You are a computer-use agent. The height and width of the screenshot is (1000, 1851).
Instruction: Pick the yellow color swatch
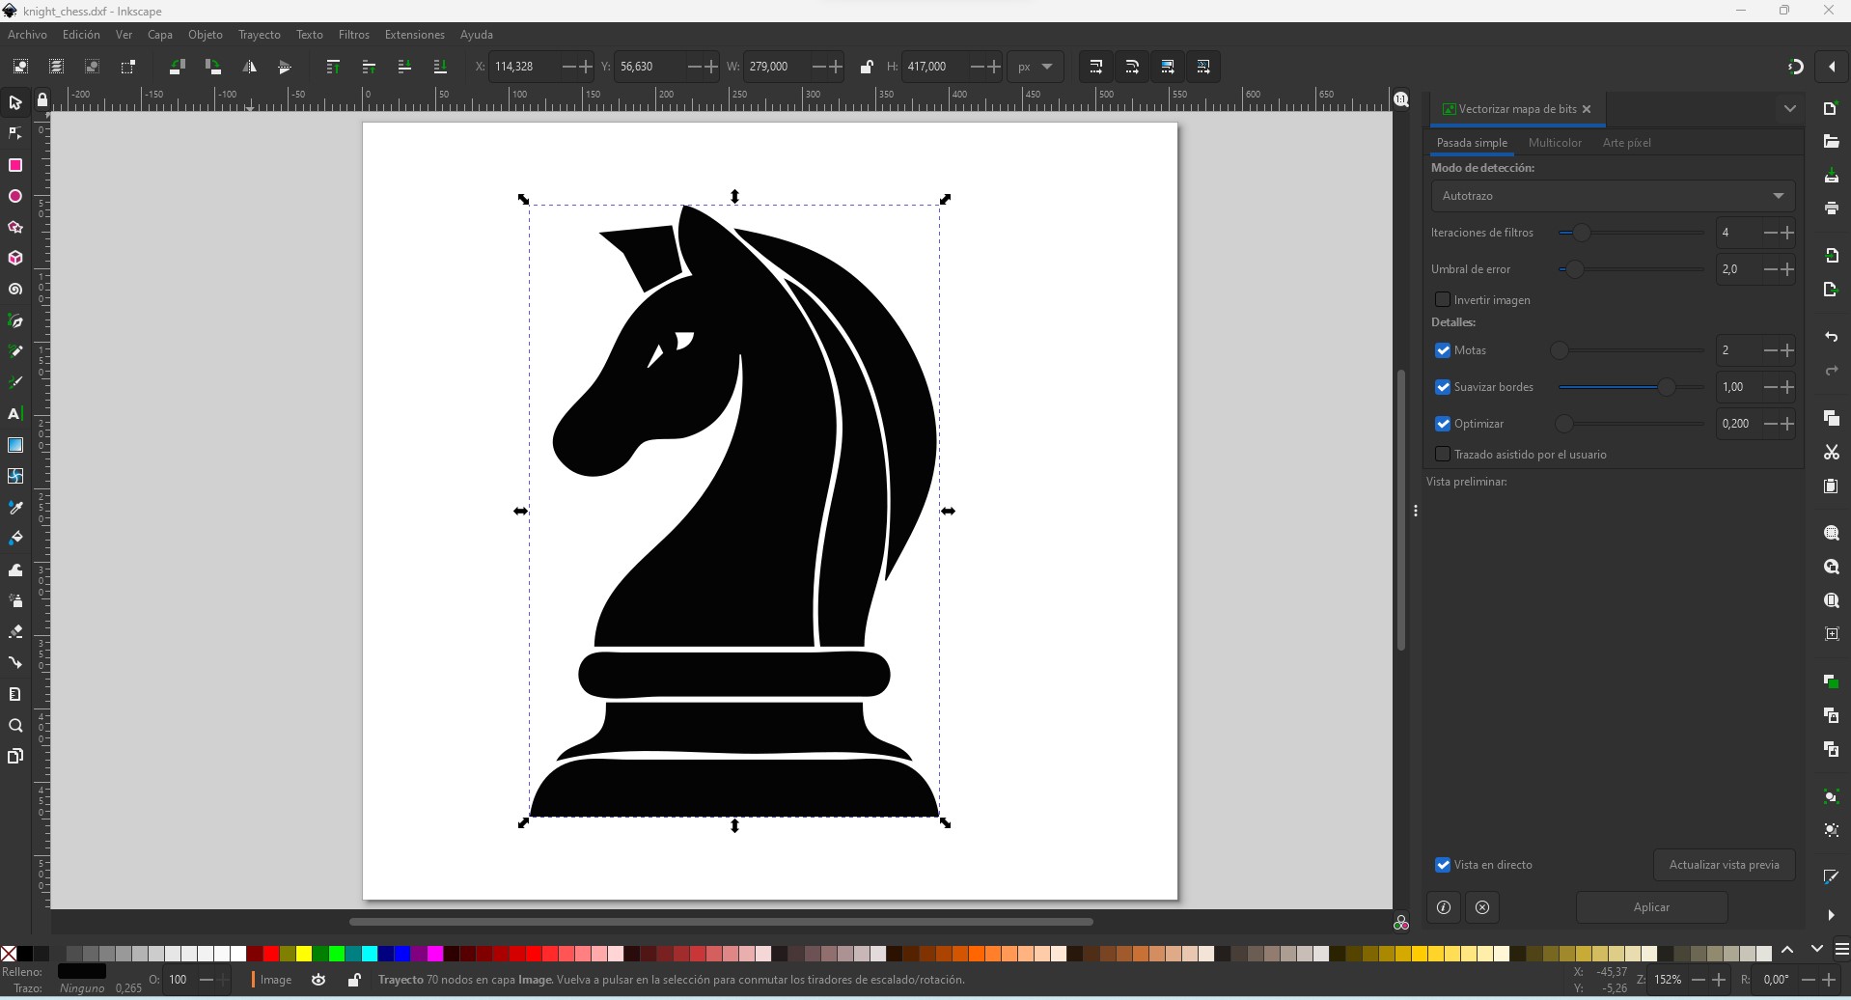[304, 954]
